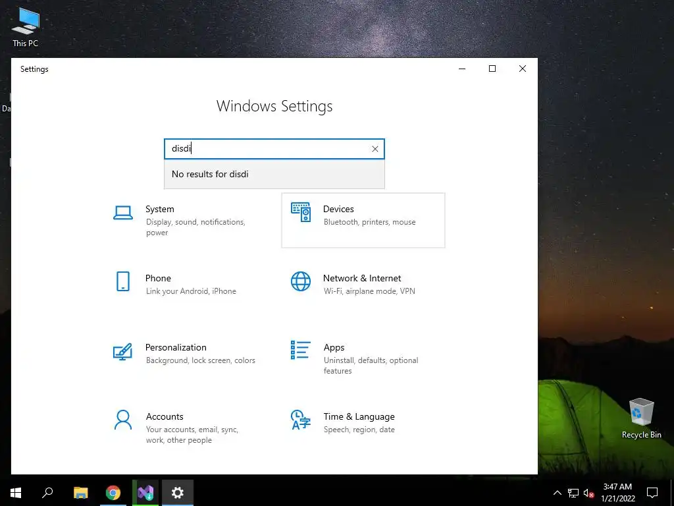This screenshot has height=506, width=674.
Task: Open the Accounts person icon
Action: 123,420
